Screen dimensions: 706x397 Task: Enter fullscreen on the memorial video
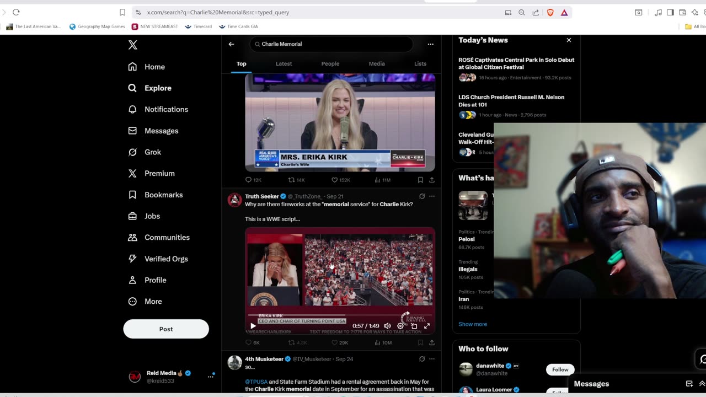[x=427, y=326]
